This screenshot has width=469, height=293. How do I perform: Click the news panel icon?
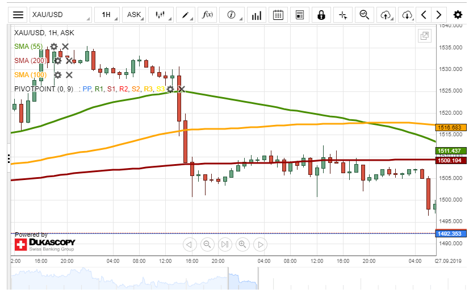point(300,15)
